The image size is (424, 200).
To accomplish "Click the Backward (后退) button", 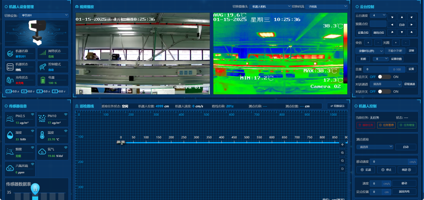I will point(366,170).
